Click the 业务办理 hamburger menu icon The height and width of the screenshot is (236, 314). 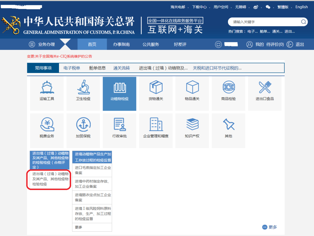(32, 44)
